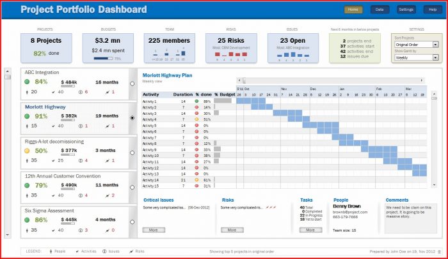Click the 23 Open issues card
This screenshot has height=259, width=448.
[x=293, y=48]
